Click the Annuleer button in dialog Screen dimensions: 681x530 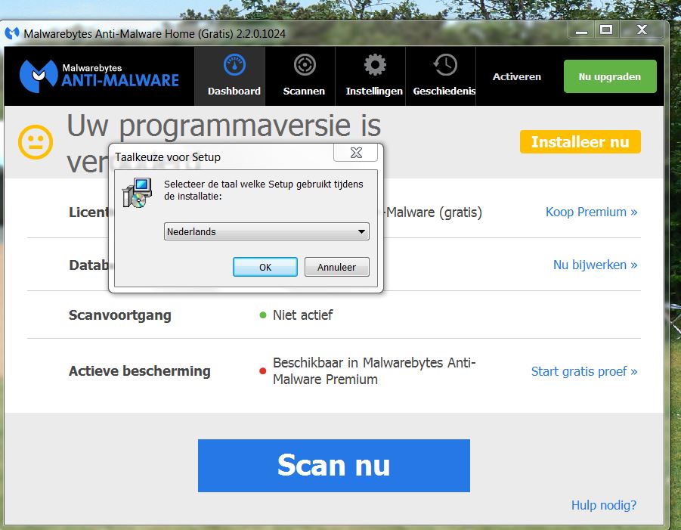[x=336, y=267]
